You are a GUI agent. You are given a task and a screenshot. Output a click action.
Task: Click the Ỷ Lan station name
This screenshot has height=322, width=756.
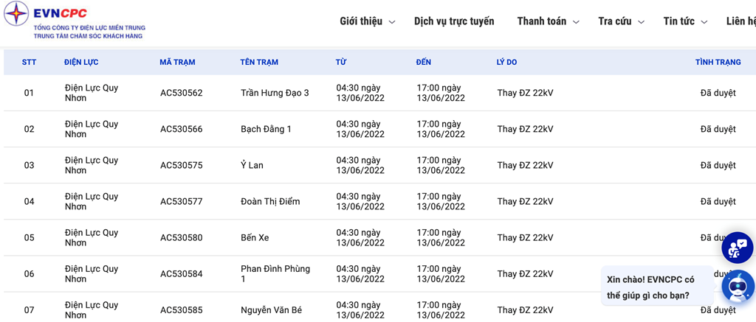252,165
